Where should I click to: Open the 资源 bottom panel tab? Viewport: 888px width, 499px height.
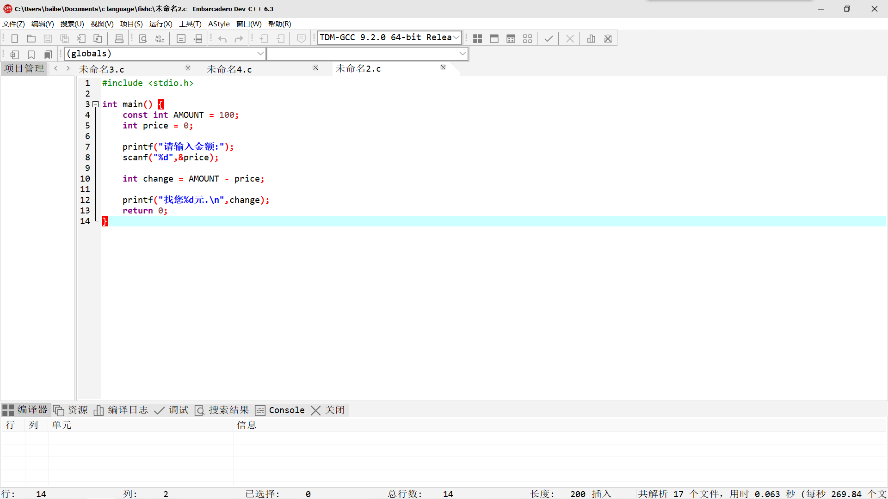(70, 410)
